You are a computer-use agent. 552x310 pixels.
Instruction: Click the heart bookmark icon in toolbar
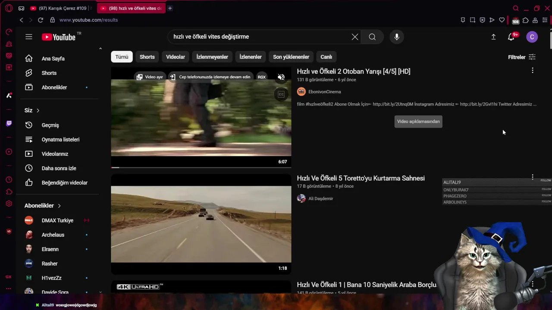(502, 20)
